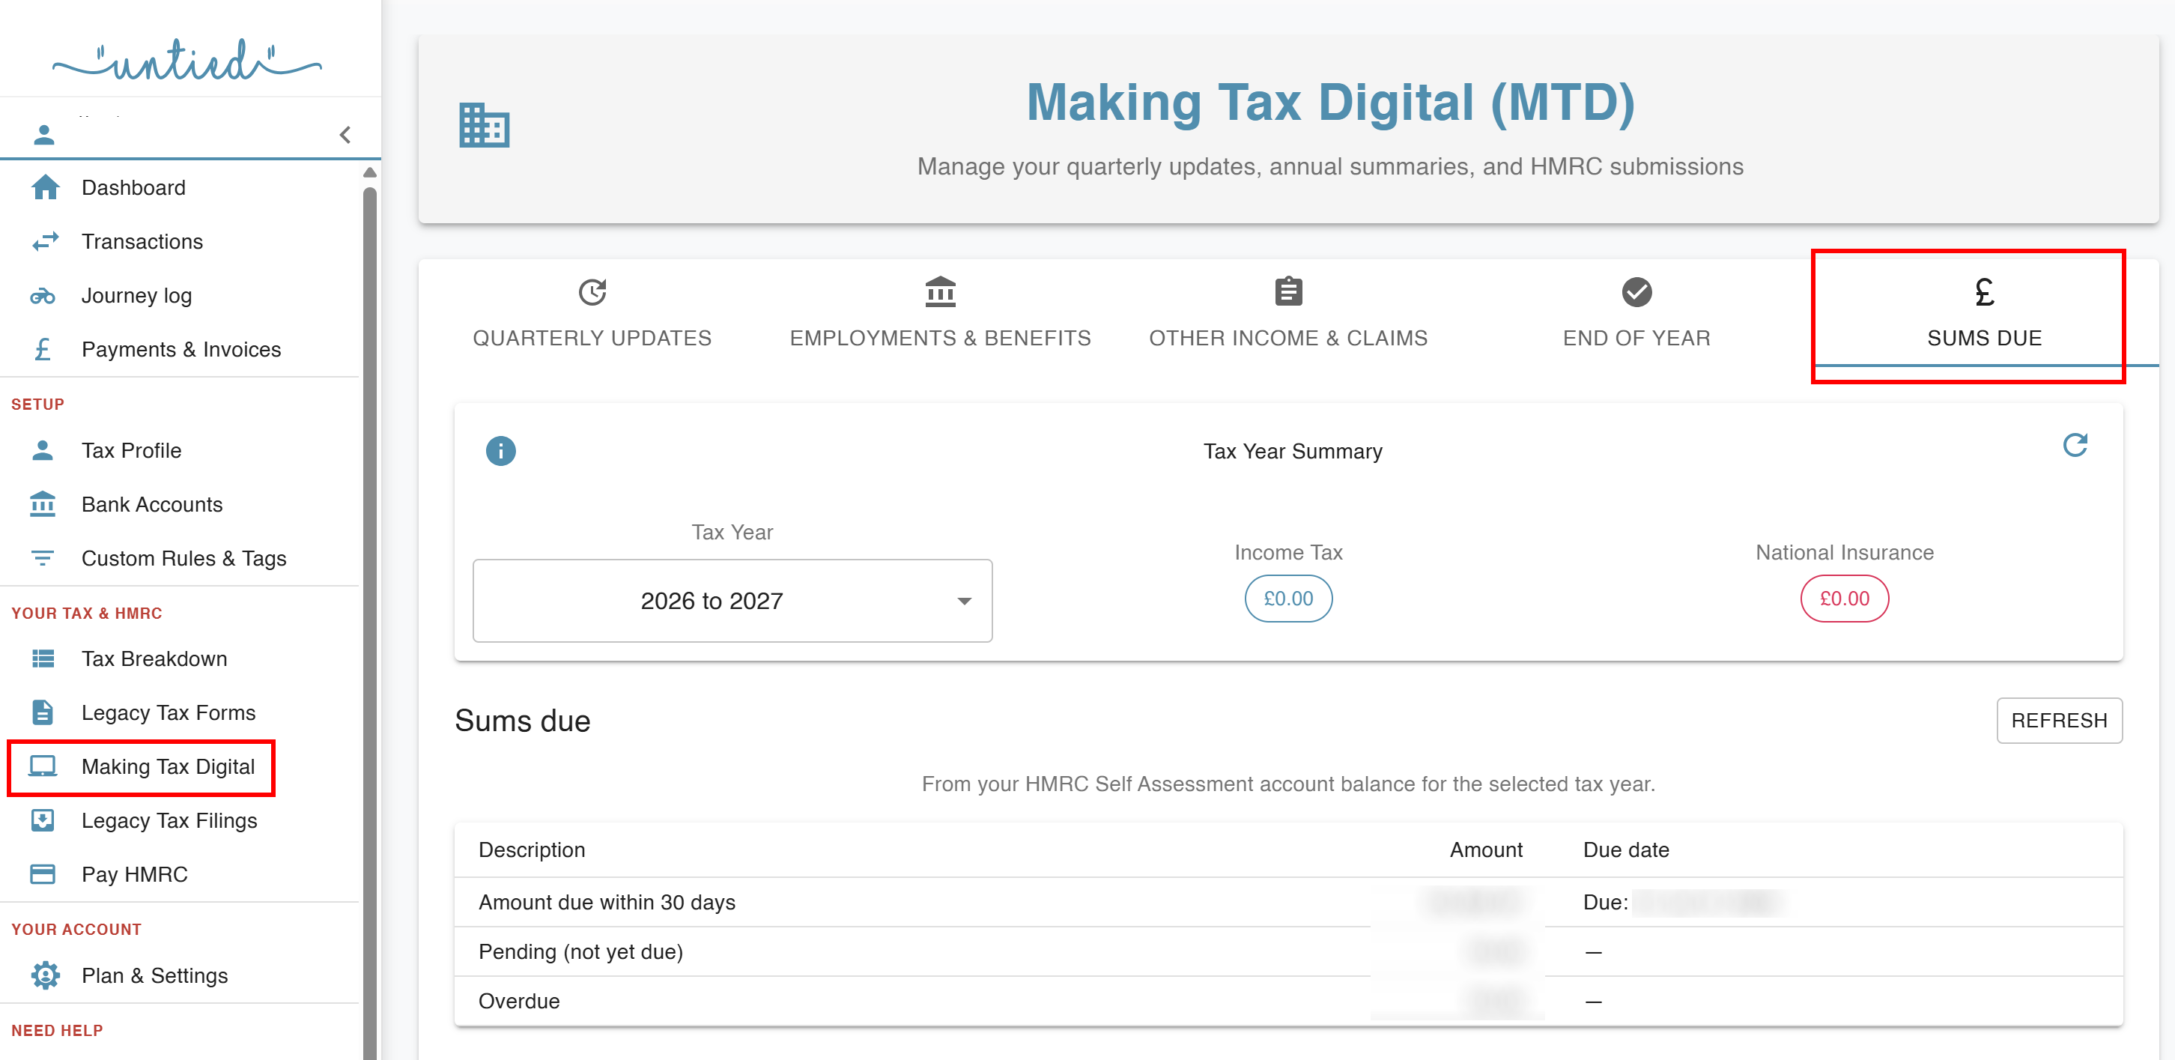
Task: Open Legacy Tax Filings
Action: 169,821
